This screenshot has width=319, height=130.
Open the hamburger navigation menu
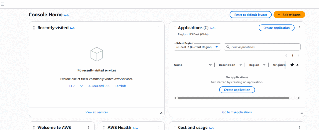[2, 4]
